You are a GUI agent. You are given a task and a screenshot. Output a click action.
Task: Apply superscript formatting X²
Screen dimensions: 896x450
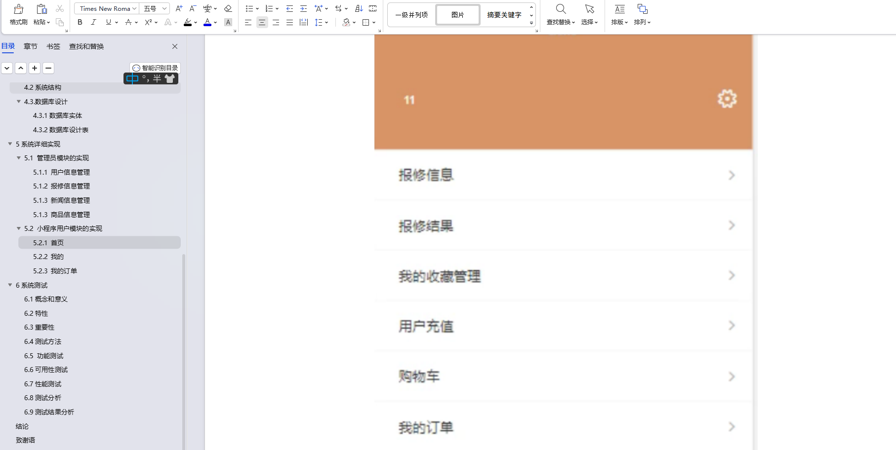point(147,22)
